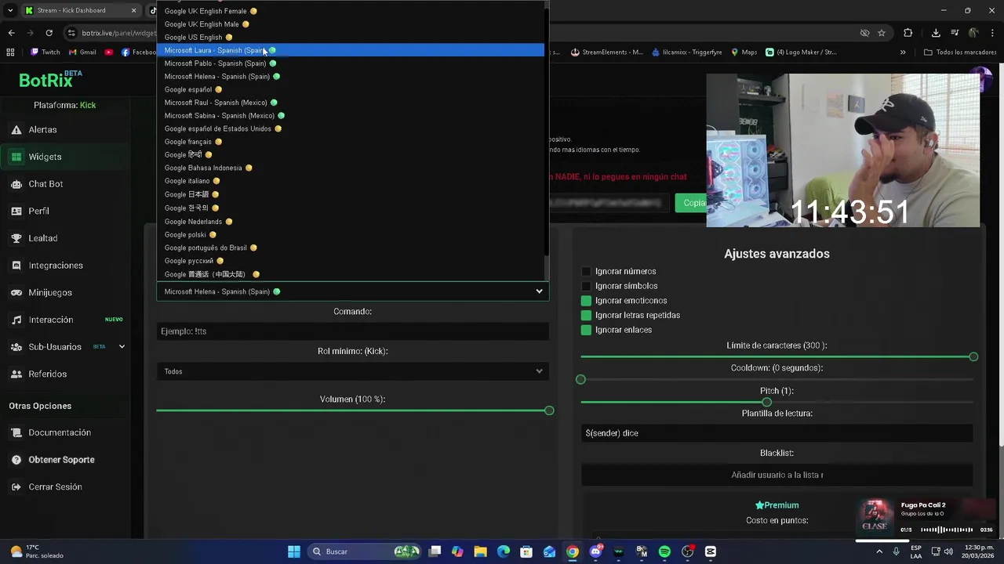Click the Cooldown slider handle
1004x564 pixels.
(580, 379)
